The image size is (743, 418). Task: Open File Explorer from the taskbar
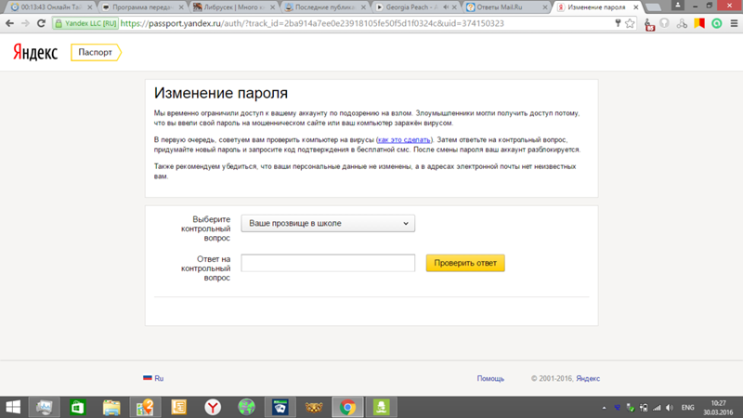(111, 407)
